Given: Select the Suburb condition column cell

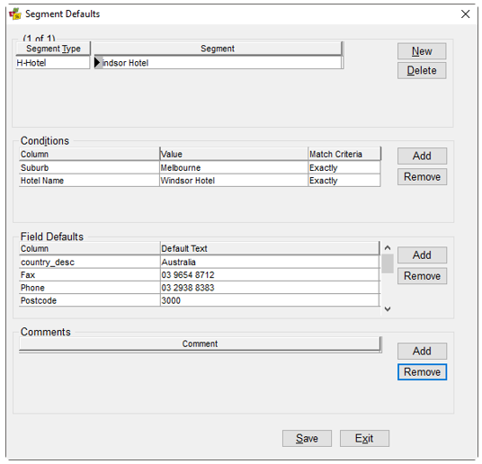Looking at the screenshot, I should tap(89, 168).
